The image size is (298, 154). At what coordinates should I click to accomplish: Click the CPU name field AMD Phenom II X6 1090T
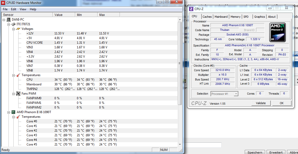(x=237, y=25)
